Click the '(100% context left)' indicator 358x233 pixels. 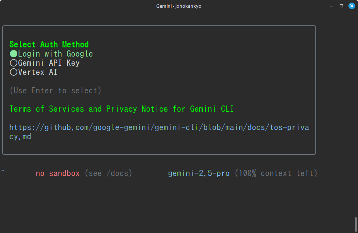click(x=276, y=173)
